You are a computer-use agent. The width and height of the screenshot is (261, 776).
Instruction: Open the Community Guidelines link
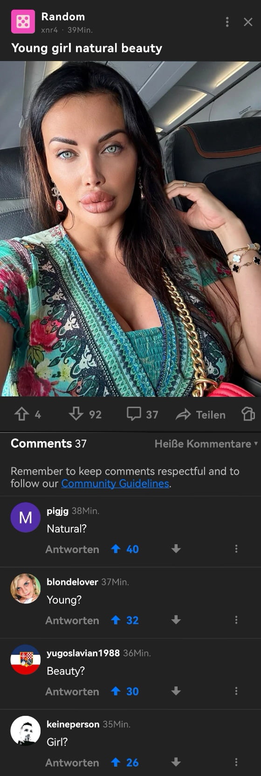[115, 484]
